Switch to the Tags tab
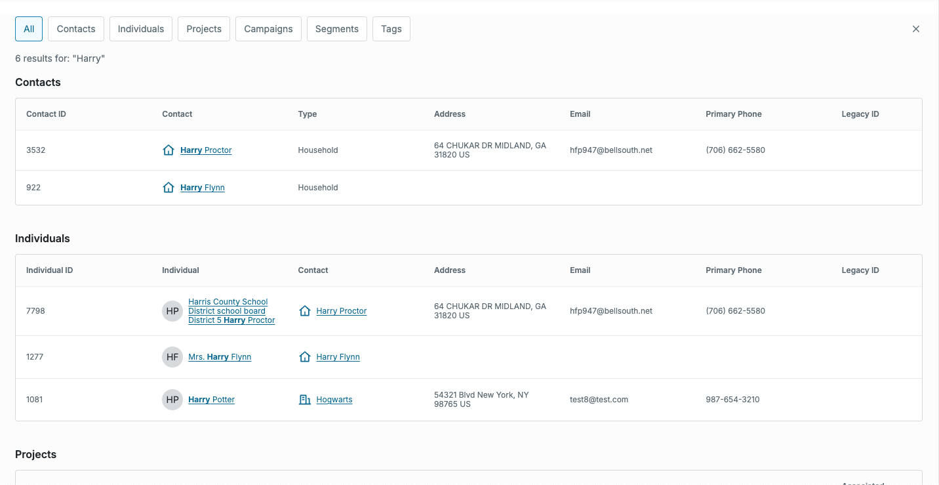Viewport: 939px width, 485px height. pos(391,29)
